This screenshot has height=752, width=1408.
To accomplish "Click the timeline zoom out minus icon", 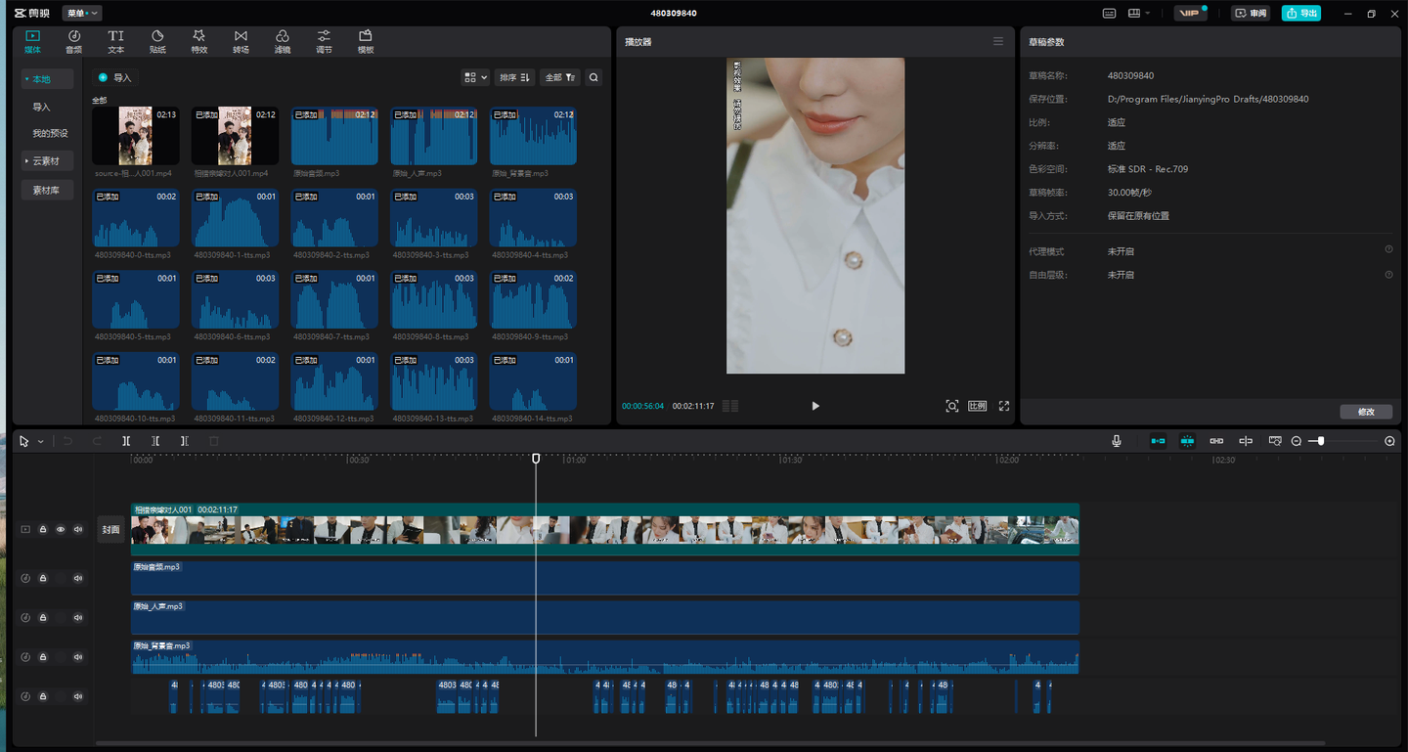I will pos(1297,441).
